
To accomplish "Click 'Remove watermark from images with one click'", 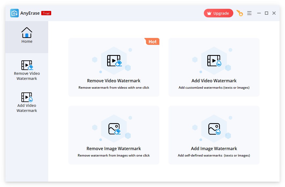I will coord(114,155).
